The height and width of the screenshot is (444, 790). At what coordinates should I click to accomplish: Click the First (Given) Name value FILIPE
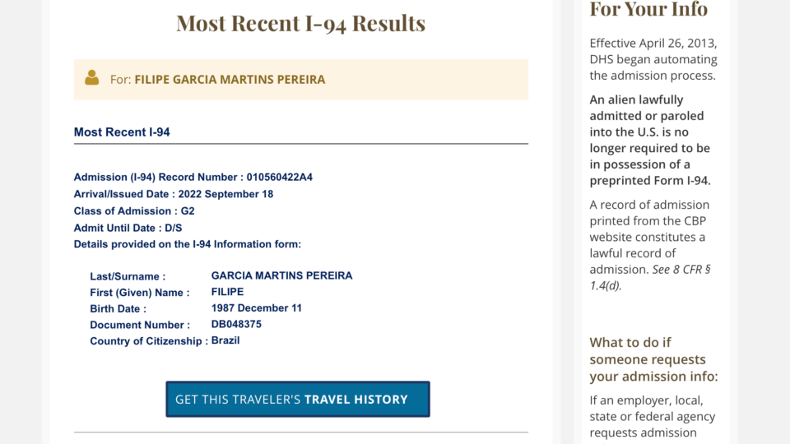[x=227, y=292]
